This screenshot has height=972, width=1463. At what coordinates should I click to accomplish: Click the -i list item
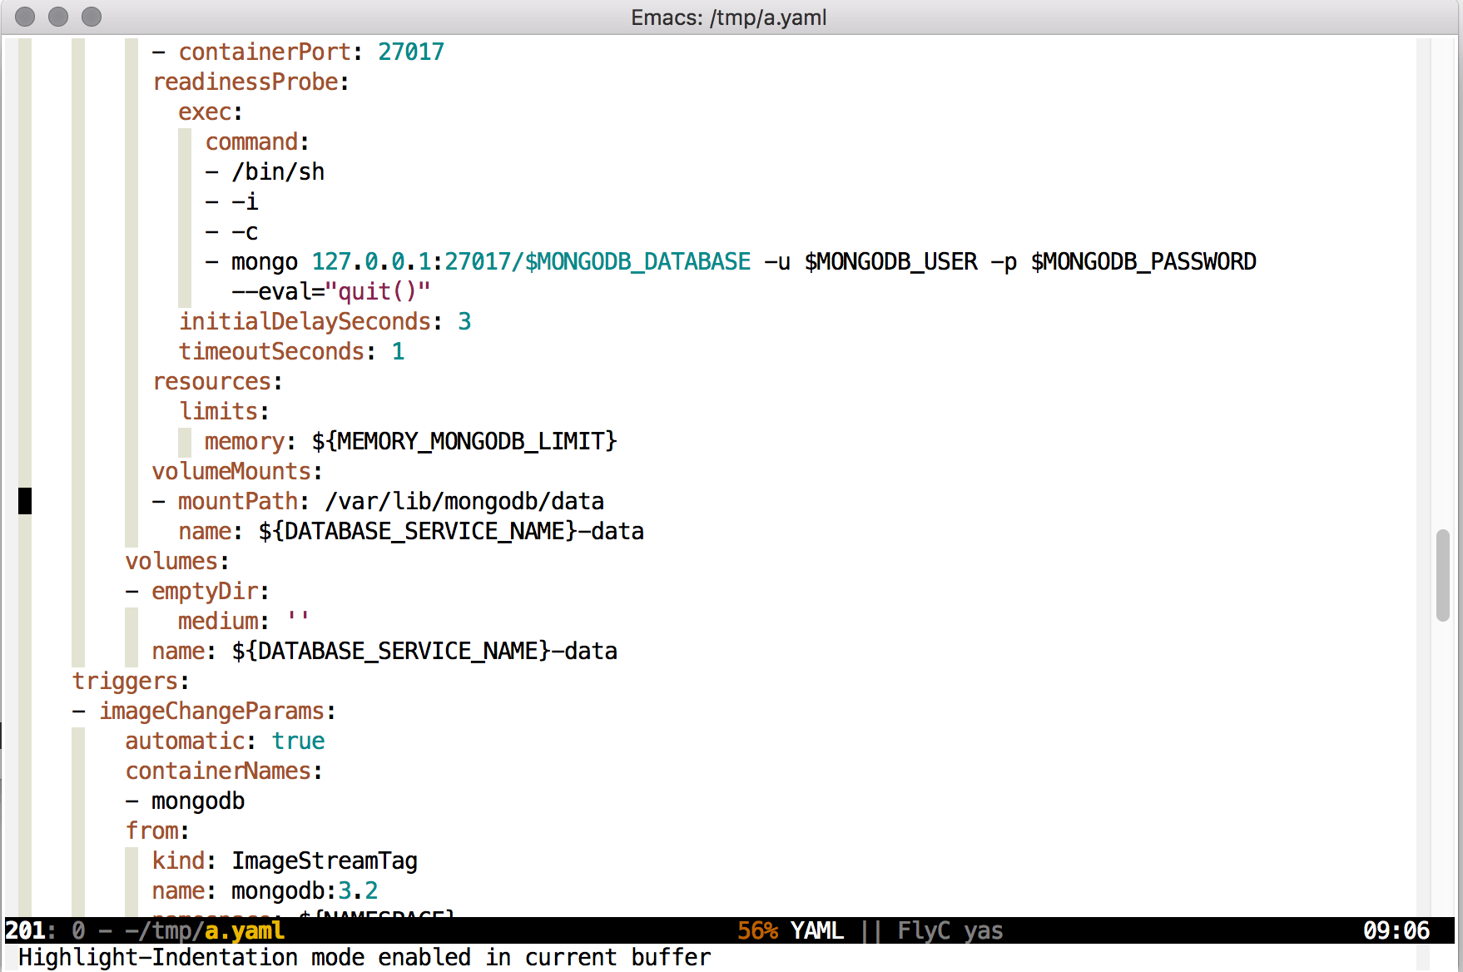245,201
